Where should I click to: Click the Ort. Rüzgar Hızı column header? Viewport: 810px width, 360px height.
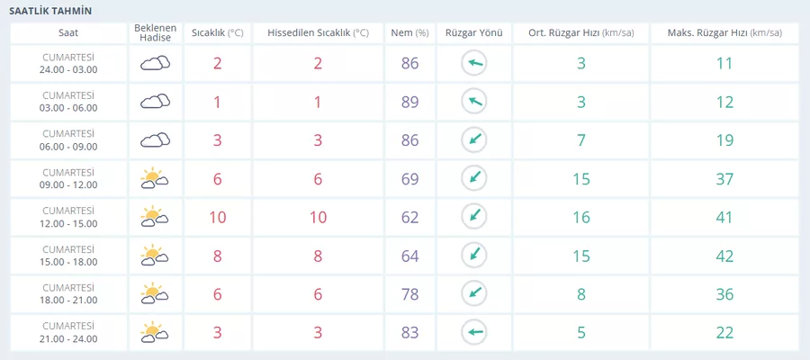[x=580, y=33]
